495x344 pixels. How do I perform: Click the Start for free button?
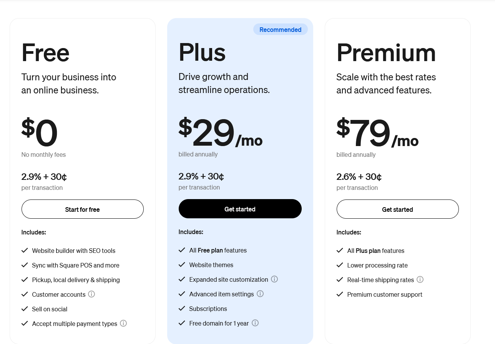(x=83, y=209)
